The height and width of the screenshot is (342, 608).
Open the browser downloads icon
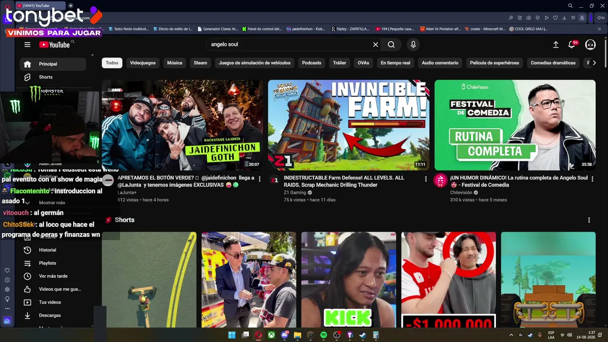tap(564, 18)
